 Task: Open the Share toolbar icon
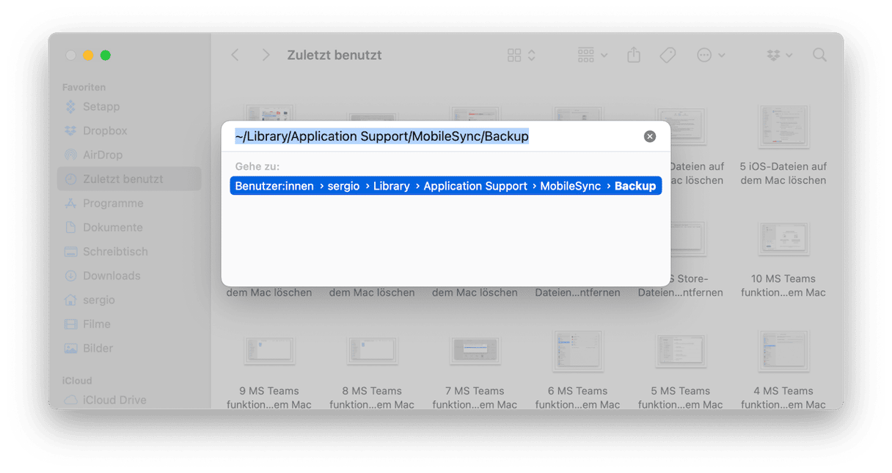coord(634,55)
